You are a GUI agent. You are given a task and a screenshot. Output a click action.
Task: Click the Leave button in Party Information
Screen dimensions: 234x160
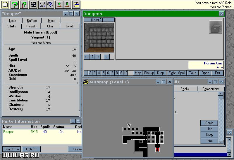[x=75, y=149]
